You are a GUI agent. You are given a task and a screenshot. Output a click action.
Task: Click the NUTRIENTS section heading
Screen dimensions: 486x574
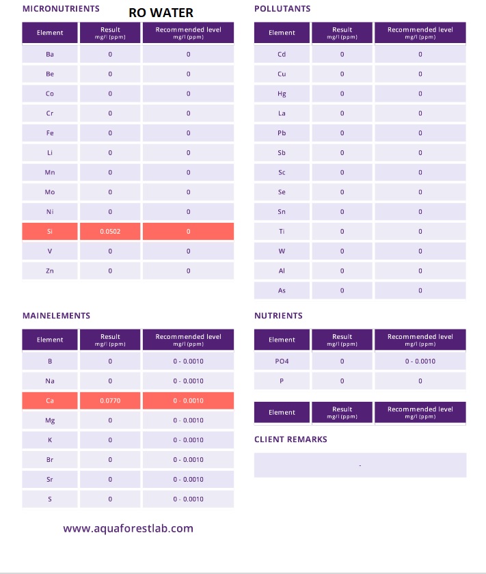[x=278, y=316]
